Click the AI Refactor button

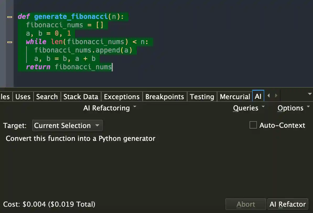click(288, 204)
